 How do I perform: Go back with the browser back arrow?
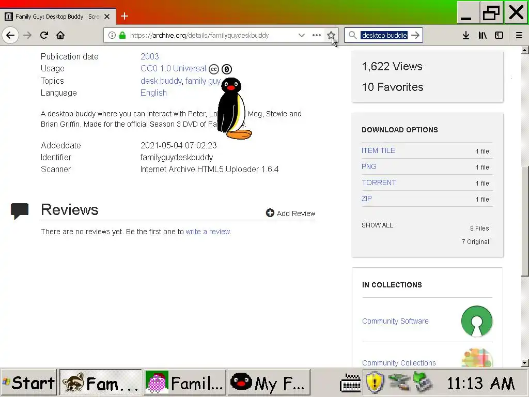(10, 35)
